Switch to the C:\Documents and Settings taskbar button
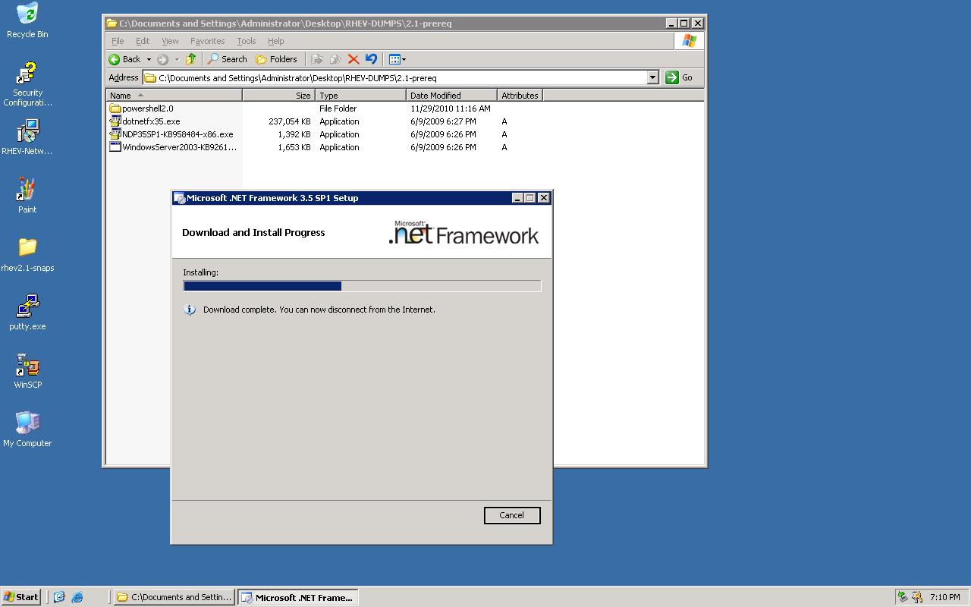971x607 pixels. 174,597
